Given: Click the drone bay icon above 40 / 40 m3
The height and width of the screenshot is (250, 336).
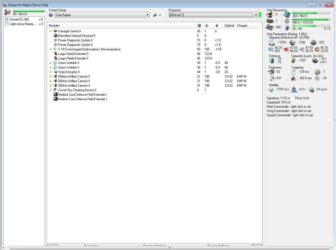Looking at the screenshot, I should click(7, 12).
